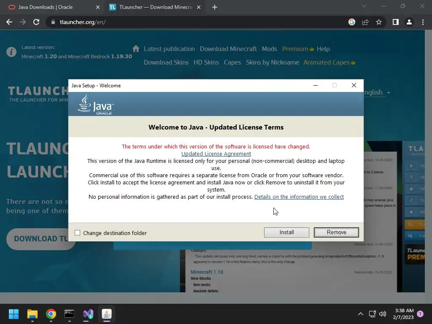This screenshot has height=324, width=432.
Task: Open the Mods page
Action: pos(269,49)
